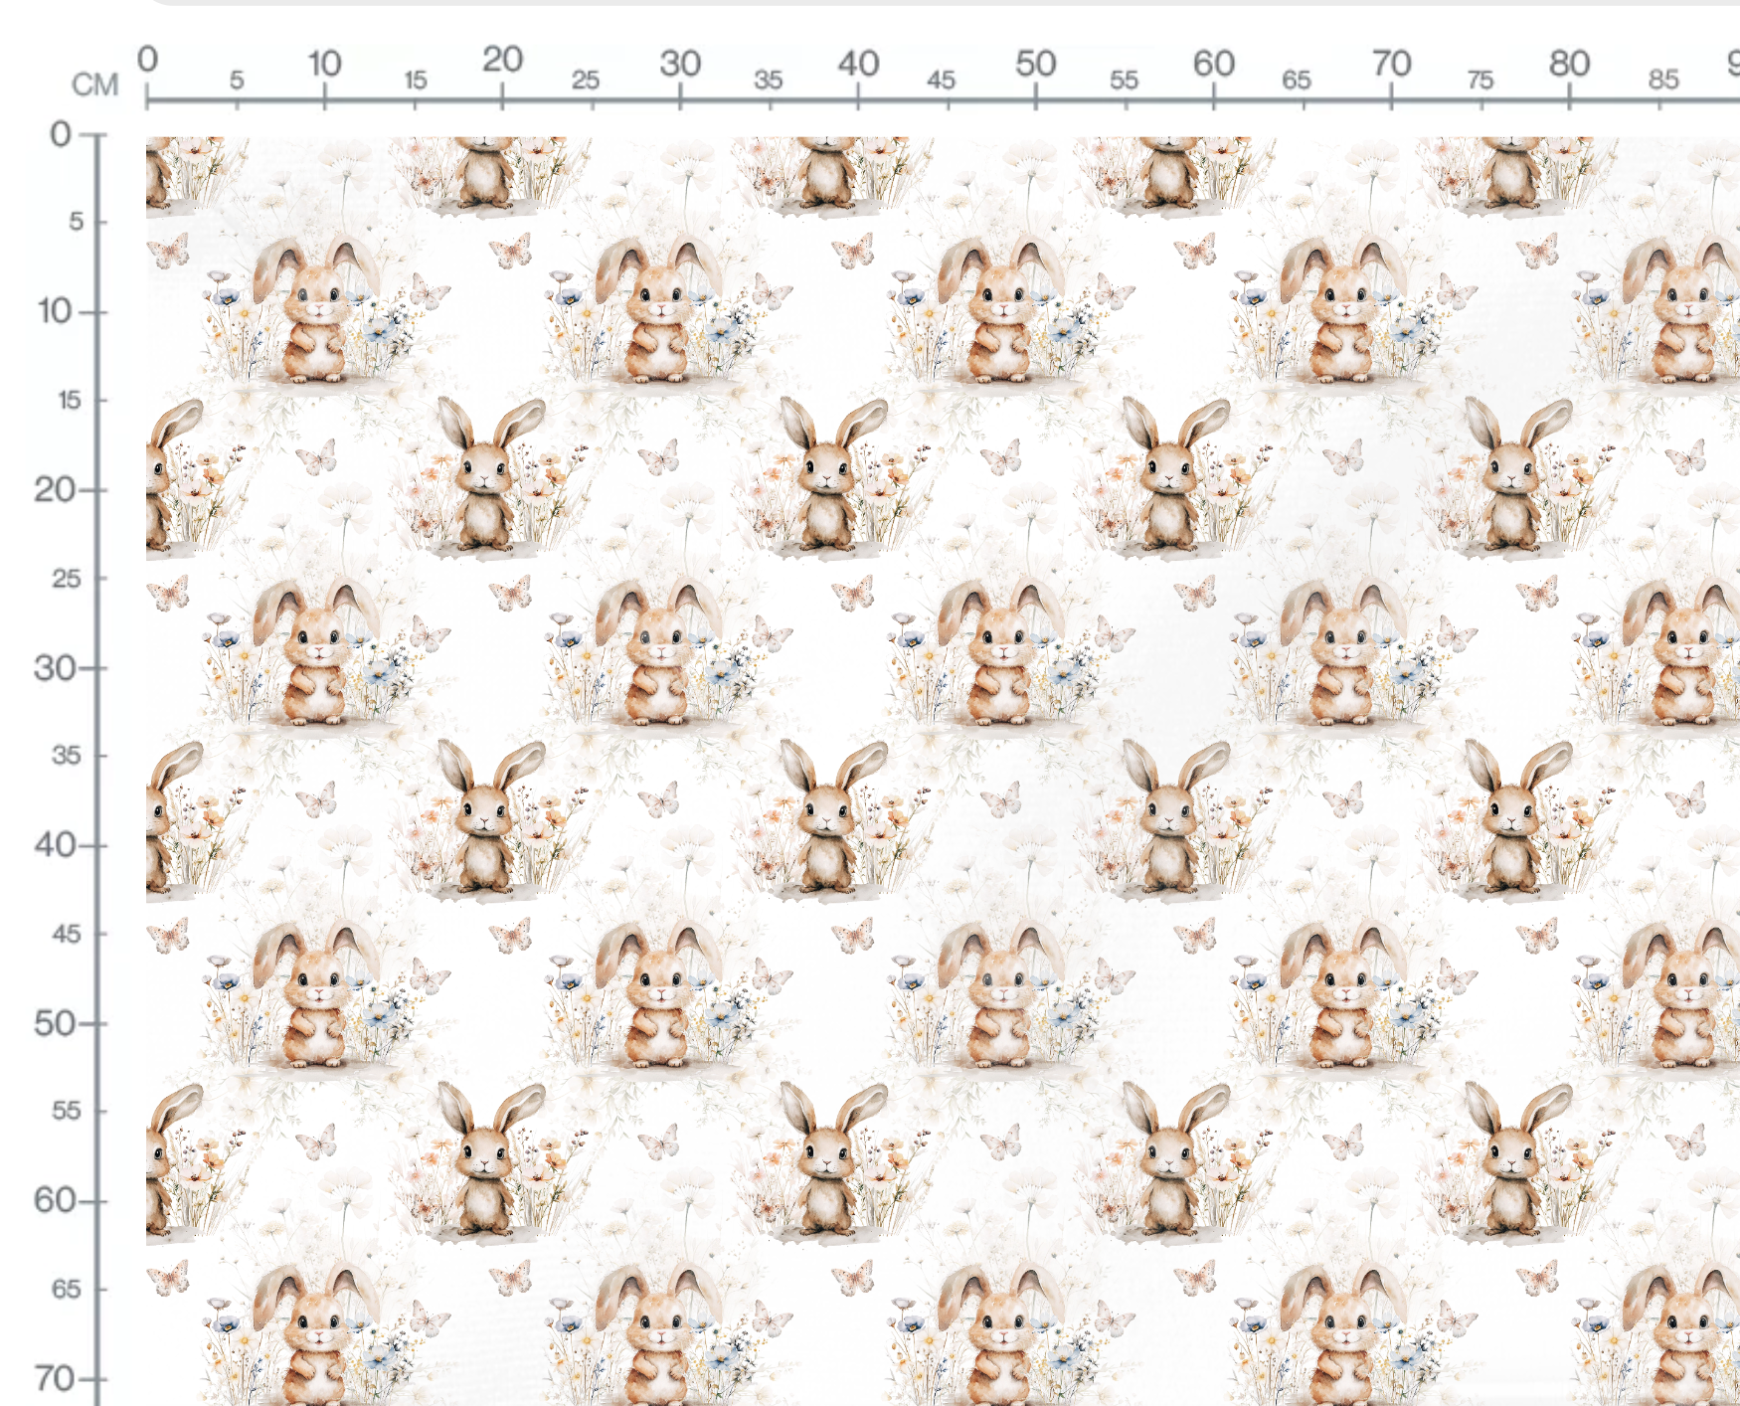Click 60 on the vertical ruler
Image resolution: width=1740 pixels, height=1406 pixels.
(x=55, y=1200)
